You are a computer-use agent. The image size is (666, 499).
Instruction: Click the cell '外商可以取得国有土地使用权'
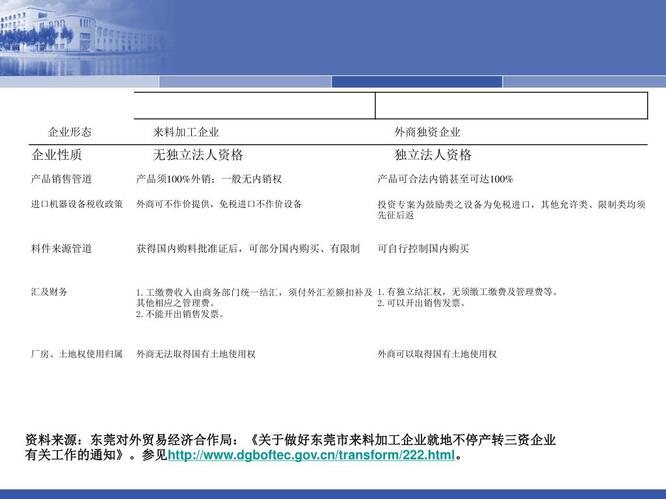click(437, 354)
